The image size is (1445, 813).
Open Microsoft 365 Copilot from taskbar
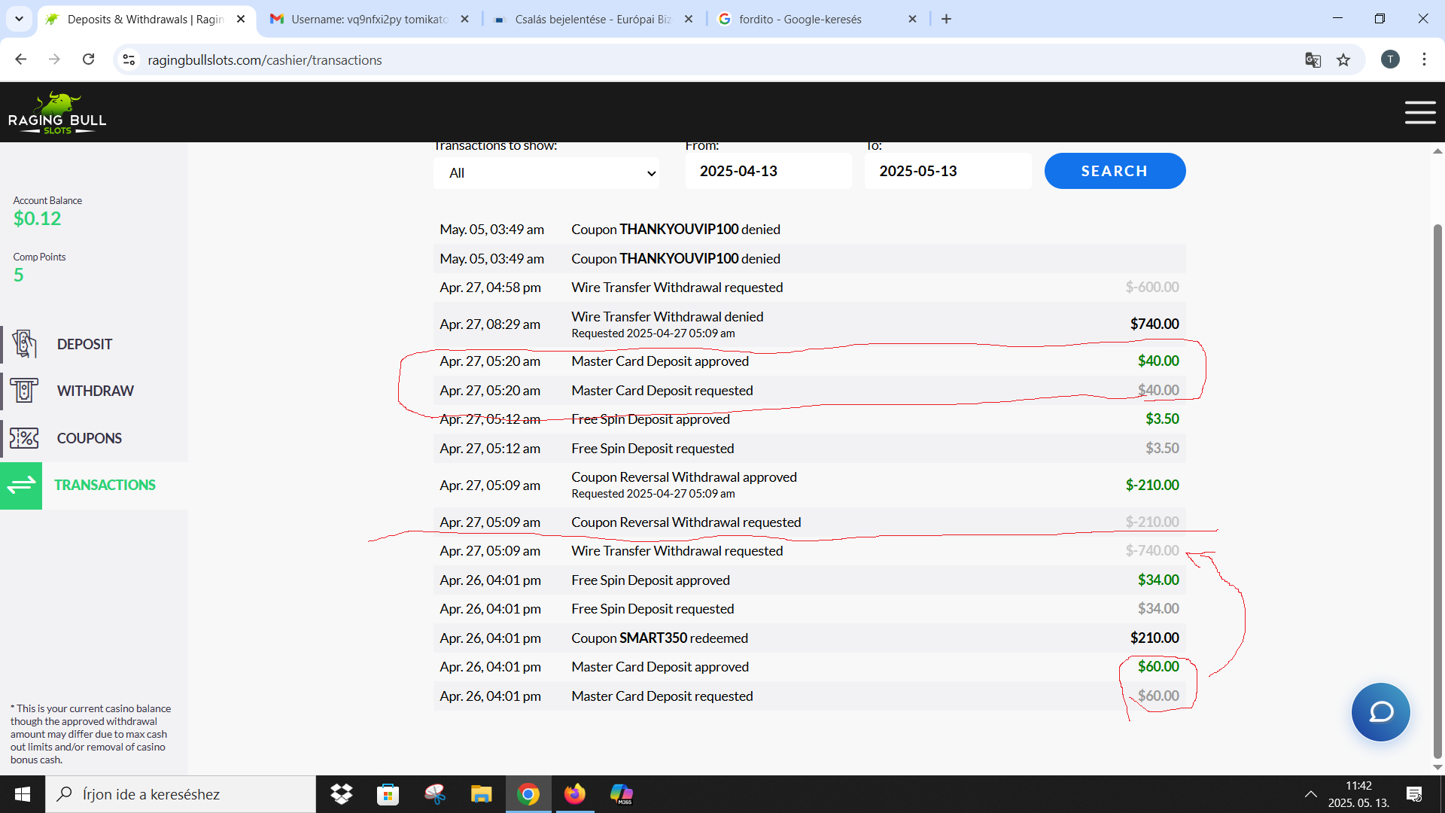click(622, 794)
